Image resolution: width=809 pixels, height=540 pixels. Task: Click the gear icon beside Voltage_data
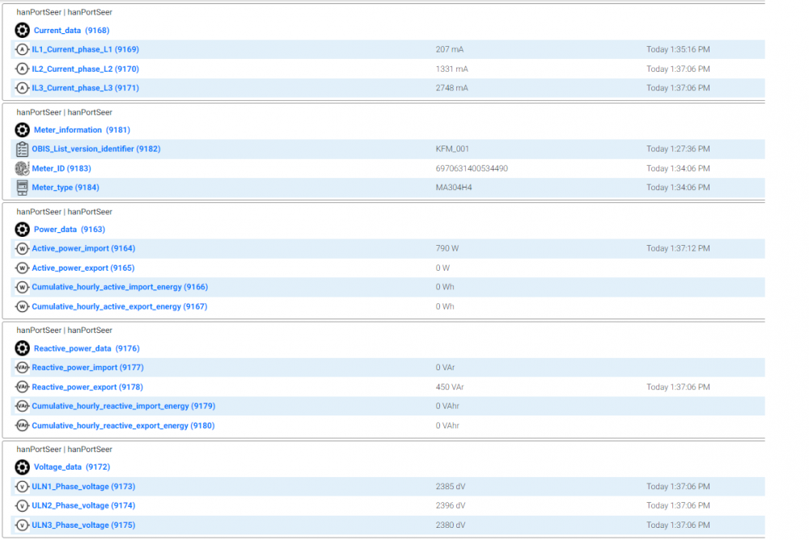(x=22, y=467)
